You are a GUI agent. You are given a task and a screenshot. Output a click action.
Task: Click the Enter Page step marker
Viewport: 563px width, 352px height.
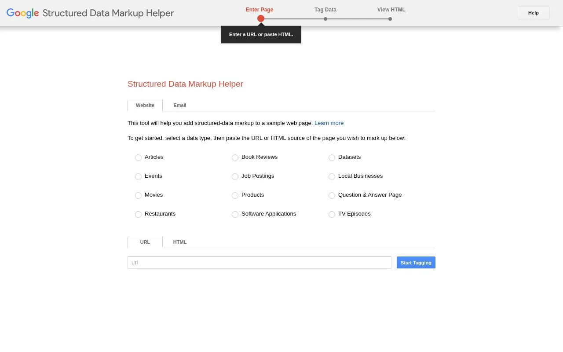click(x=261, y=18)
